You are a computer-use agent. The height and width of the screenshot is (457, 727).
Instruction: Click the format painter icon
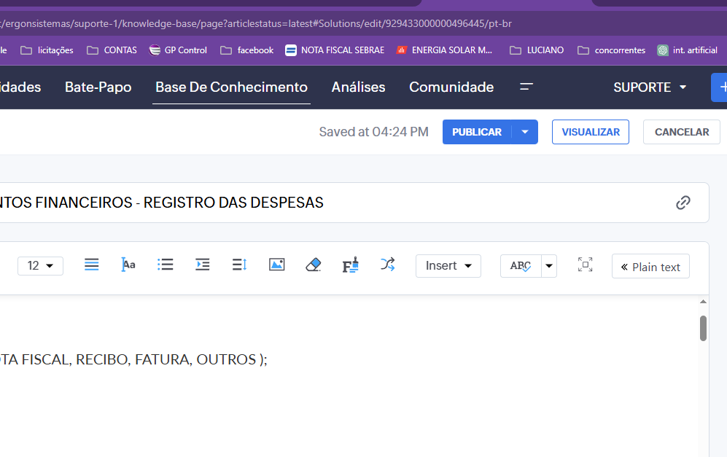click(x=351, y=265)
